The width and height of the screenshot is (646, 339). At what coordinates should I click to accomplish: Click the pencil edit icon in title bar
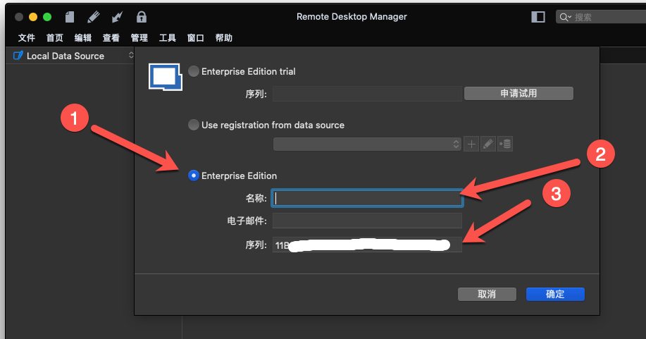point(94,17)
